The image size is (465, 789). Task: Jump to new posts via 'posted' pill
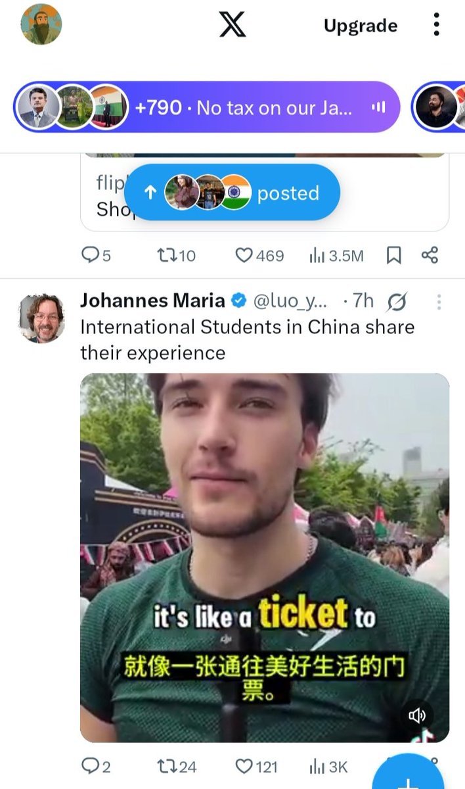[232, 193]
